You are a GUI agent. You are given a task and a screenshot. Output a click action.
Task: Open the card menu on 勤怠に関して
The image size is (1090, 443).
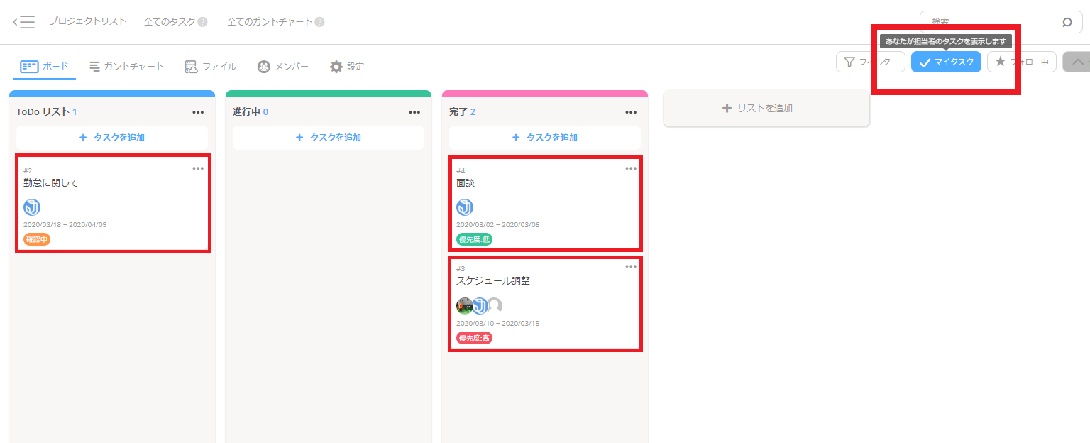199,168
